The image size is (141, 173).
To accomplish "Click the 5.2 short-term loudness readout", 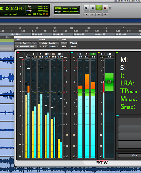I will click(x=87, y=57).
